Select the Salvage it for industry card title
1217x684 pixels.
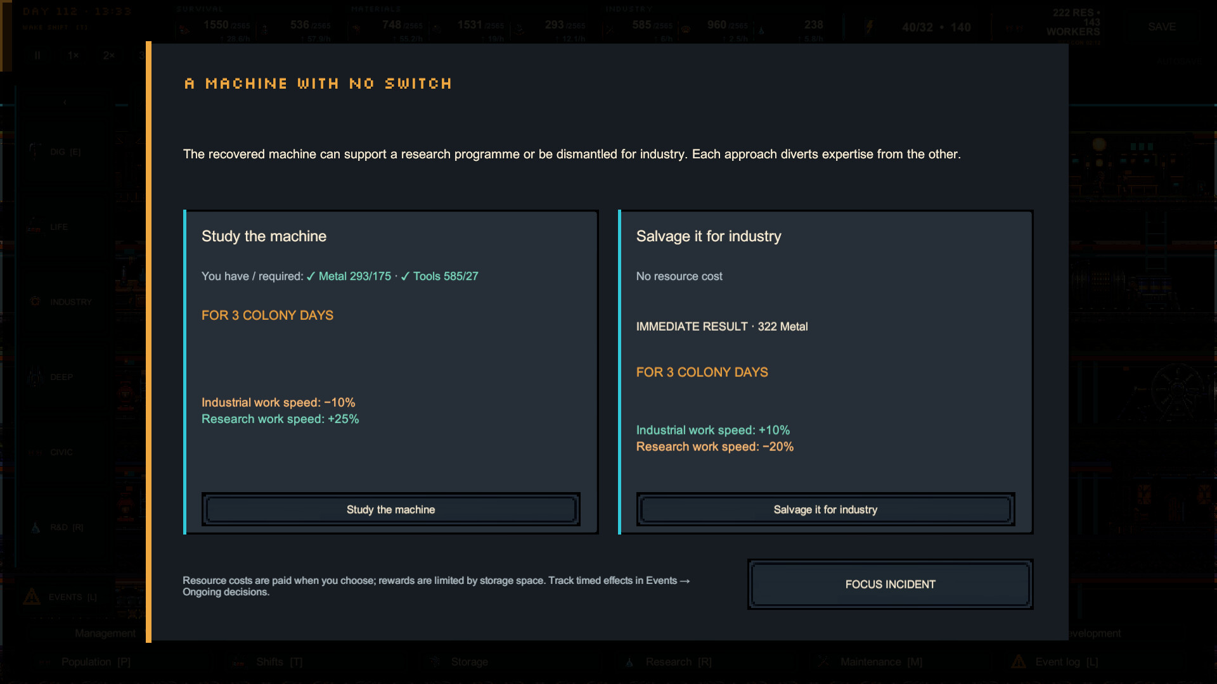(709, 236)
